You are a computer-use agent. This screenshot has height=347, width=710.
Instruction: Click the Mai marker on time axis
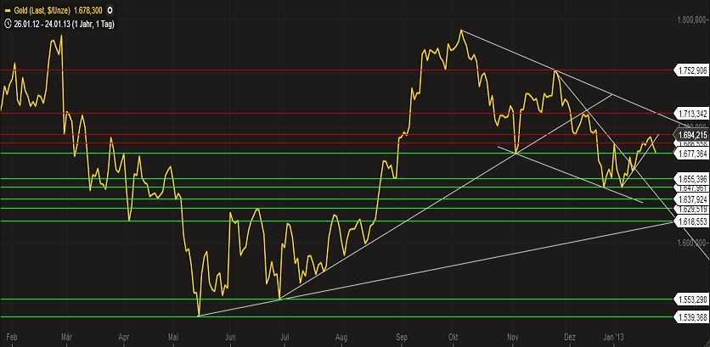pyautogui.click(x=174, y=337)
